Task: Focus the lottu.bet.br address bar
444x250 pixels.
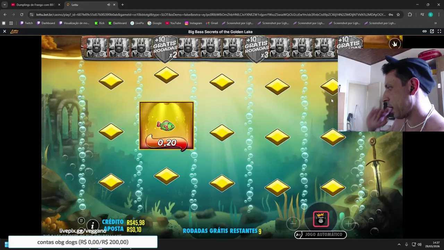Action: coord(211,15)
